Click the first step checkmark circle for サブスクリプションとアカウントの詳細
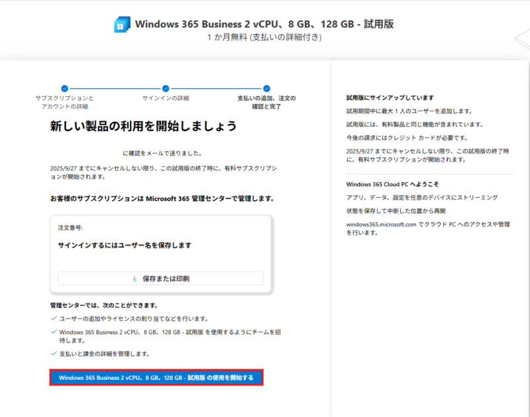The height and width of the screenshot is (417, 530). [x=64, y=89]
